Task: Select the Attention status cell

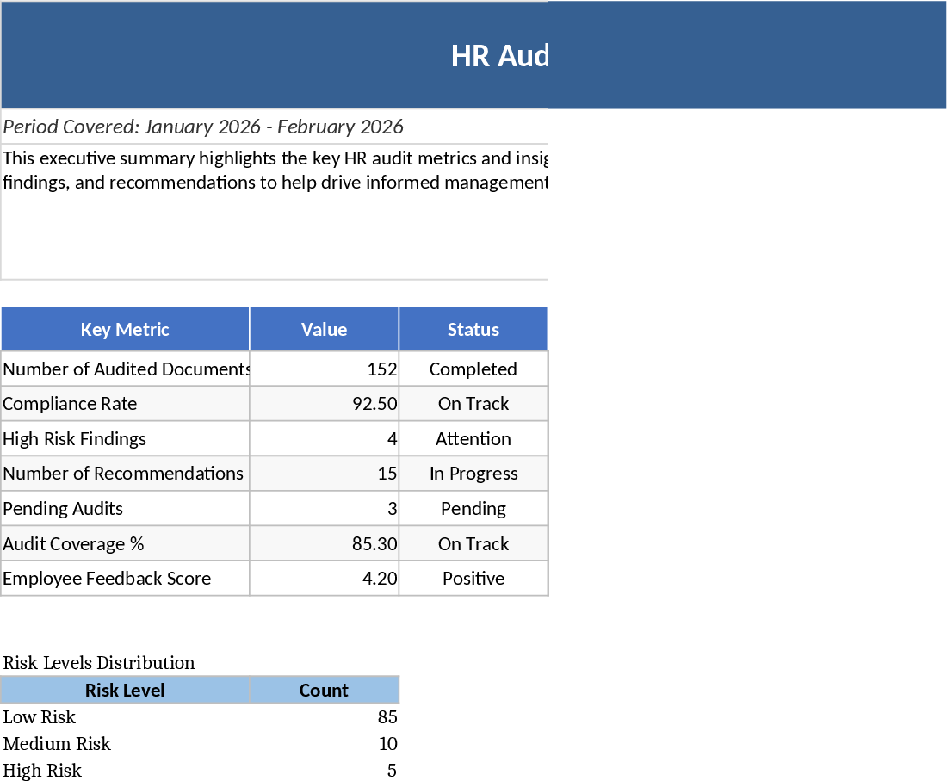Action: [473, 438]
